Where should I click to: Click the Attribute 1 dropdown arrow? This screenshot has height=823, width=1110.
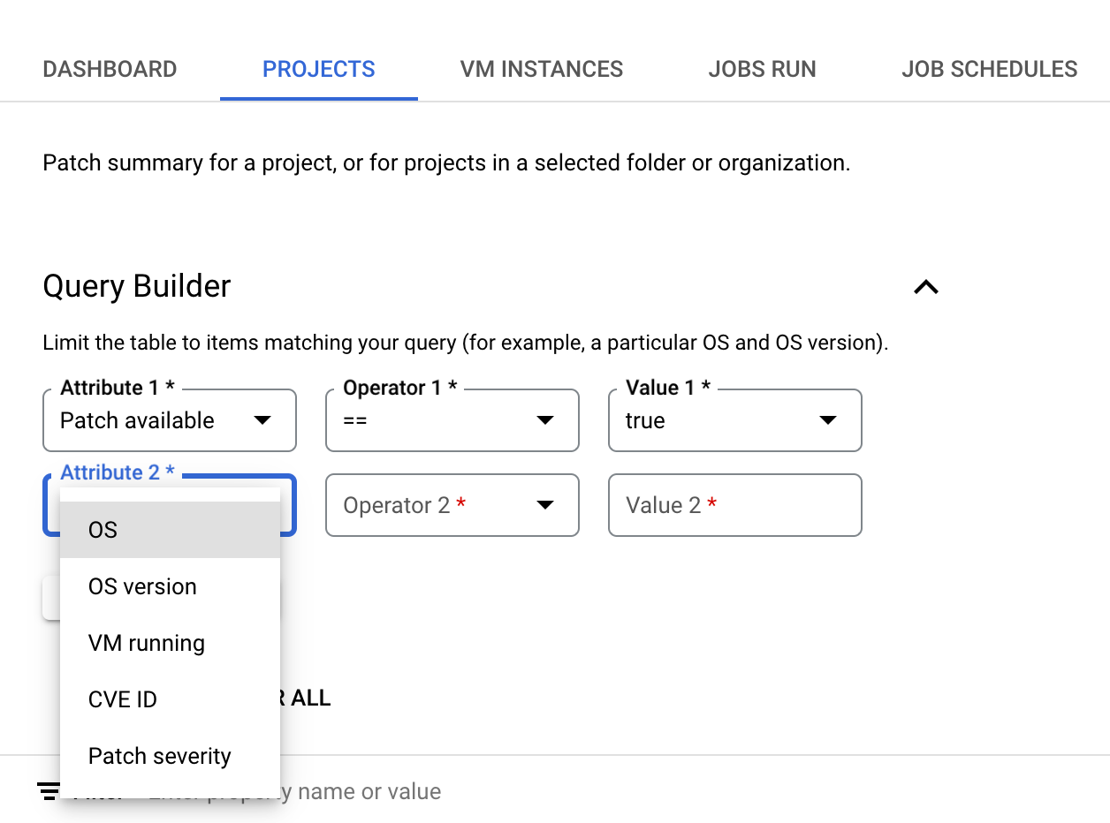click(x=262, y=420)
